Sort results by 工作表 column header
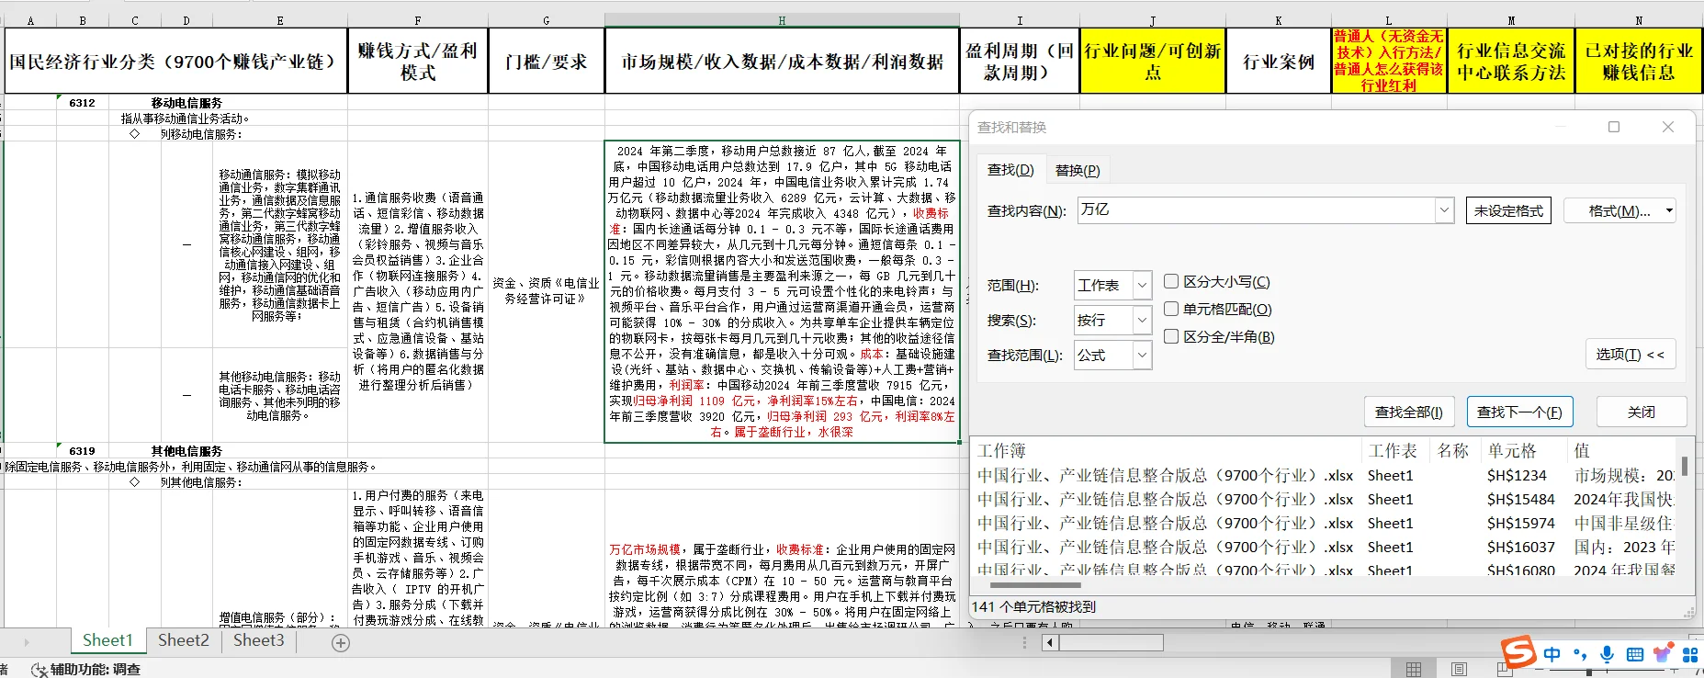Screen dimensions: 1704x678 click(x=1395, y=451)
